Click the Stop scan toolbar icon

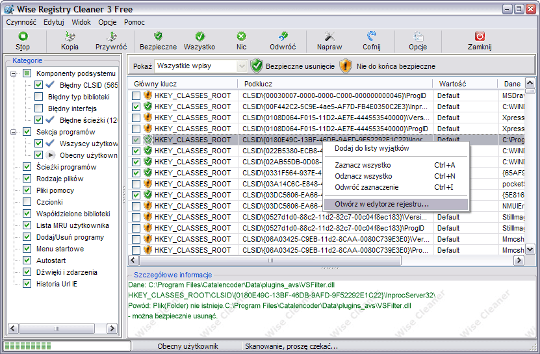tap(23, 36)
